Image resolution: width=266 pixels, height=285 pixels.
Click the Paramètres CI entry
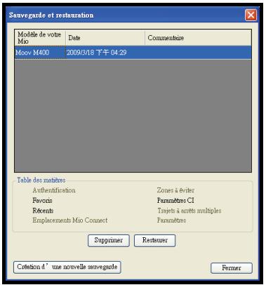click(175, 201)
